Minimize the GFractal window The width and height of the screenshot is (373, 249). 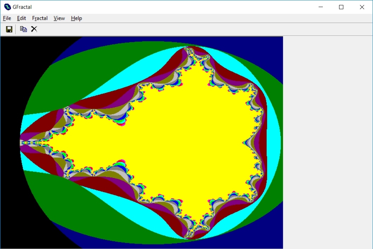[x=320, y=7]
